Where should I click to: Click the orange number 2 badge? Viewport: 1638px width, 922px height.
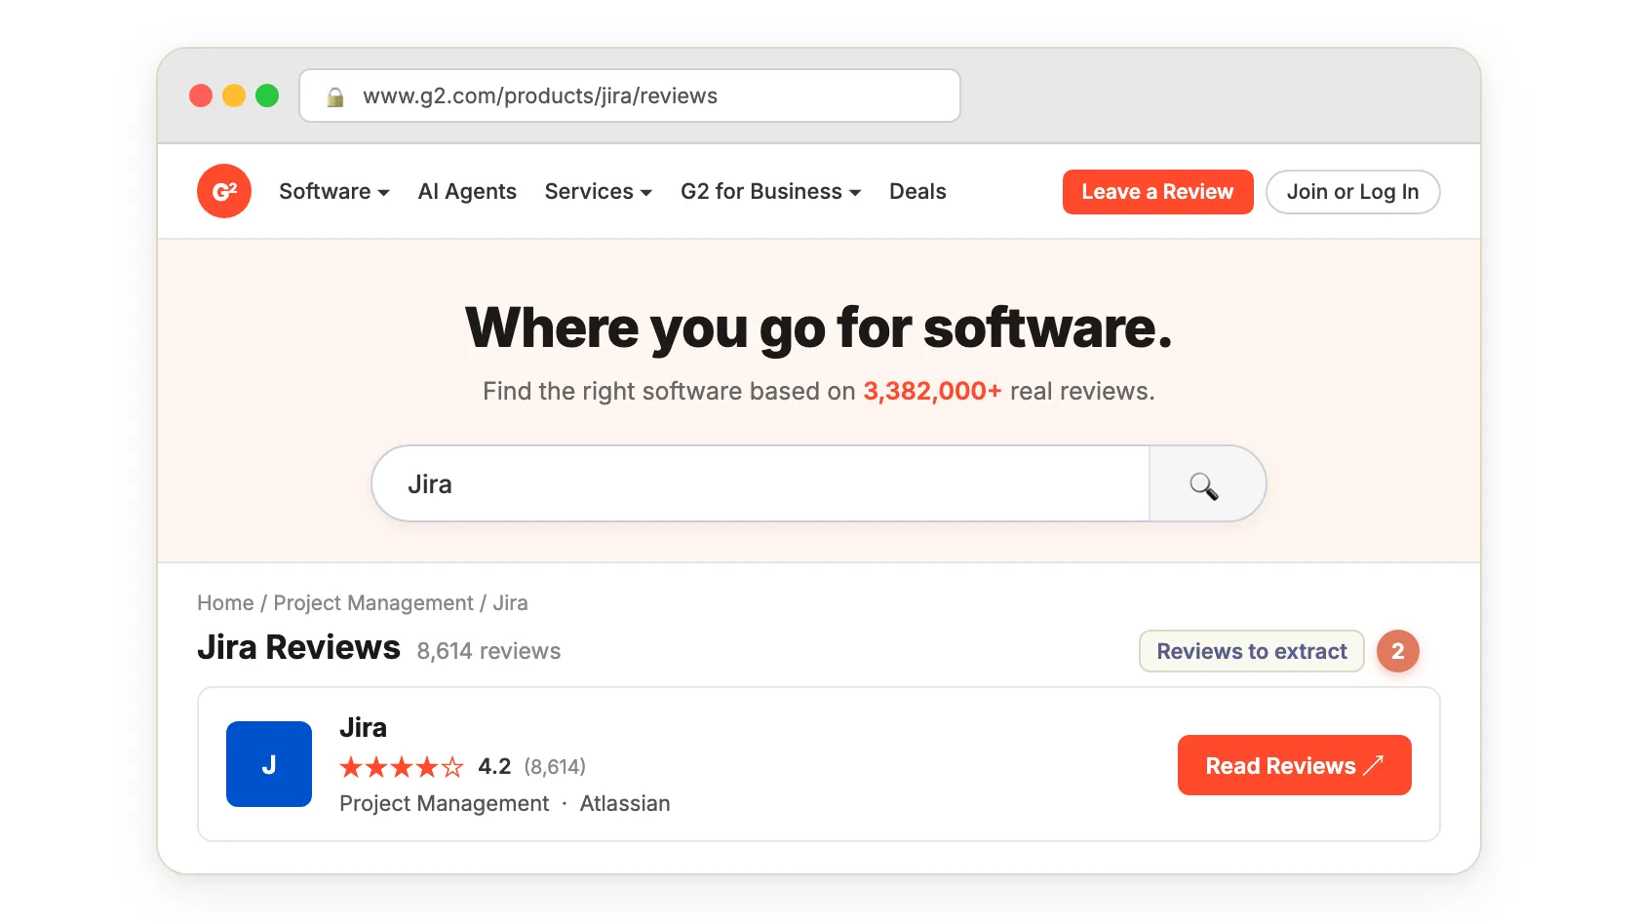click(x=1397, y=651)
